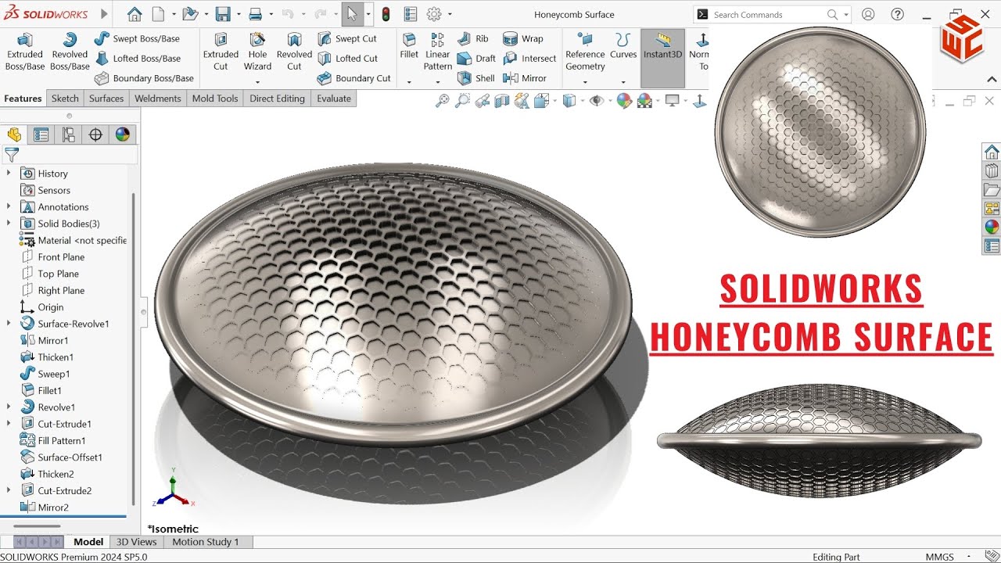The height and width of the screenshot is (563, 1001).
Task: Click the Sweep1 feature
Action: coord(45,374)
